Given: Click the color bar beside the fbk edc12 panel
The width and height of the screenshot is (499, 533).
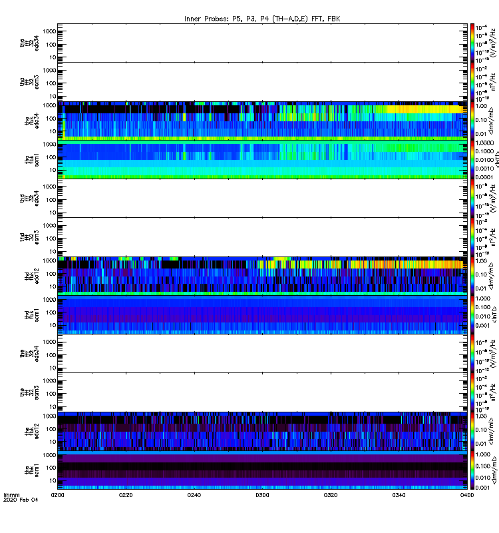Looking at the screenshot, I should [x=472, y=431].
